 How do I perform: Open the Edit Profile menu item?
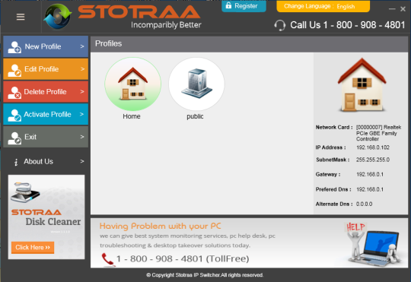click(x=46, y=69)
